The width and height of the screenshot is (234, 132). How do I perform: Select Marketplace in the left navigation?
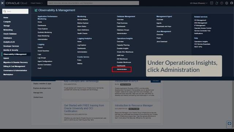coord(8,74)
